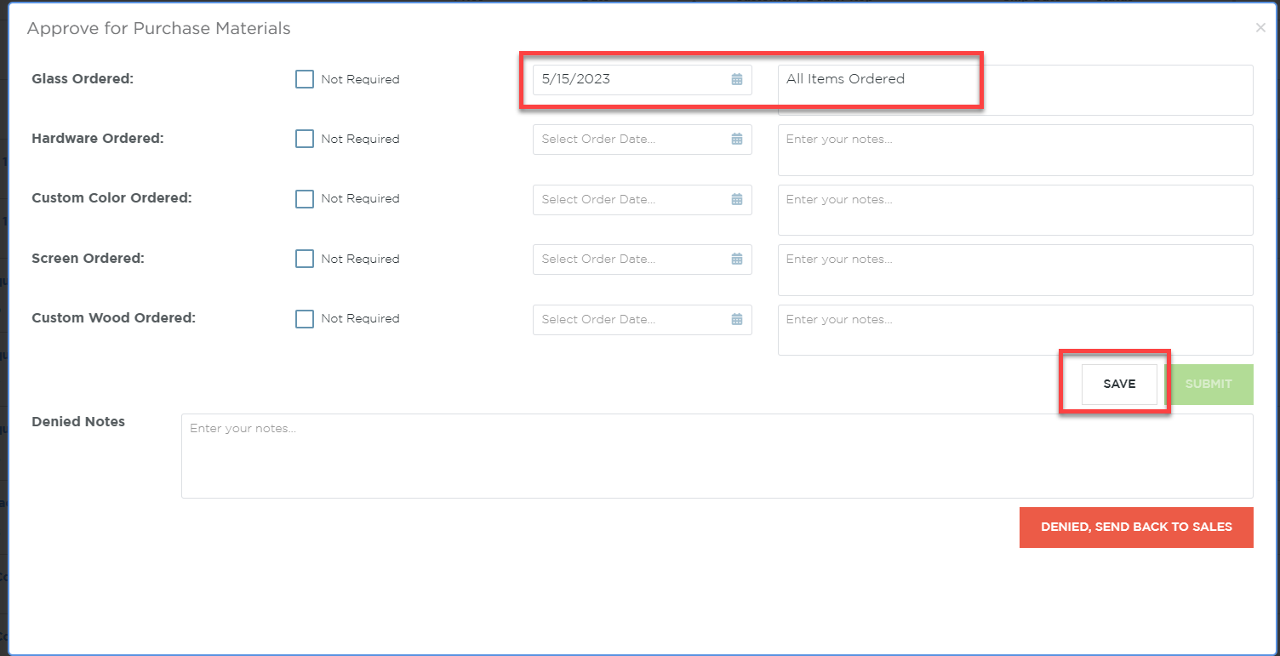Focus the Custom Wood Ordered notes box
This screenshot has width=1280, height=656.
1015,330
